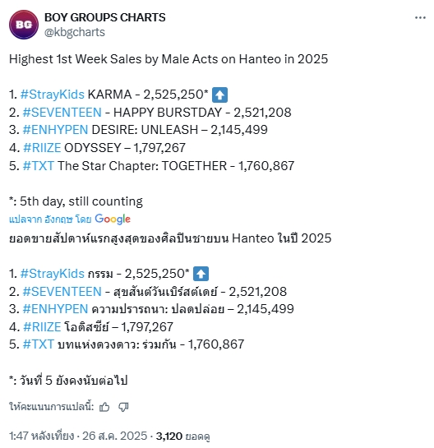Viewport: 434px width, 448px height.
Task: Open the BOY GROUPS CHARTS profile name
Action: click(105, 17)
